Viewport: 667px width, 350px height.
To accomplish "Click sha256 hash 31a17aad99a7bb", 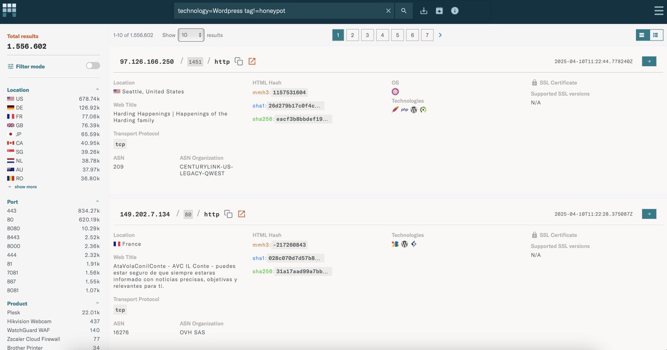I will [303, 272].
